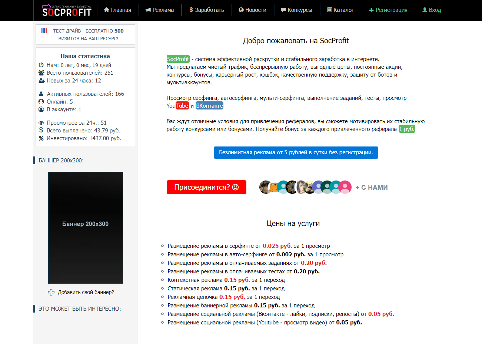Click the red Tube badge

tap(182, 106)
